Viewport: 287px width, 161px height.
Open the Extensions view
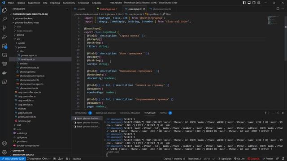tap(4, 46)
